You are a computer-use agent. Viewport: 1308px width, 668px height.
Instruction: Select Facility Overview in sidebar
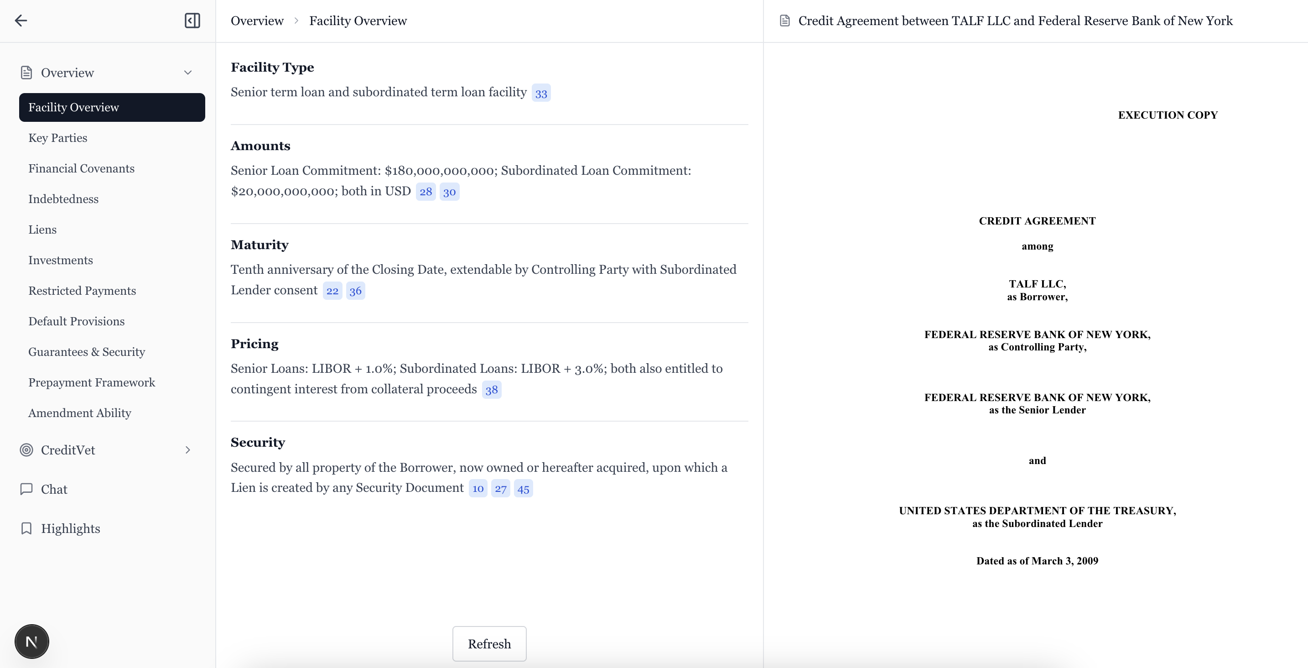pyautogui.click(x=112, y=107)
